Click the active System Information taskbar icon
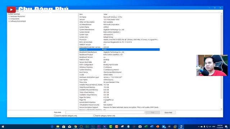Screen dimensions: 230x129 click(181, 126)
